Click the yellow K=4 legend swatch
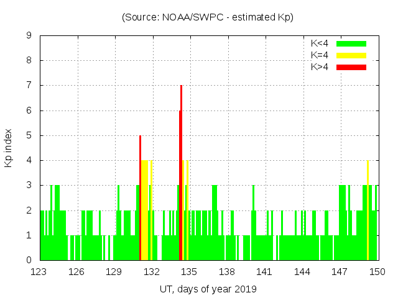Viewport: 398px width, 298px height. (x=351, y=55)
